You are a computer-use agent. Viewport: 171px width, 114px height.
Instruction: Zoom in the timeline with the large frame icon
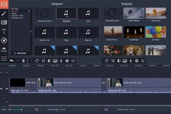36,109
